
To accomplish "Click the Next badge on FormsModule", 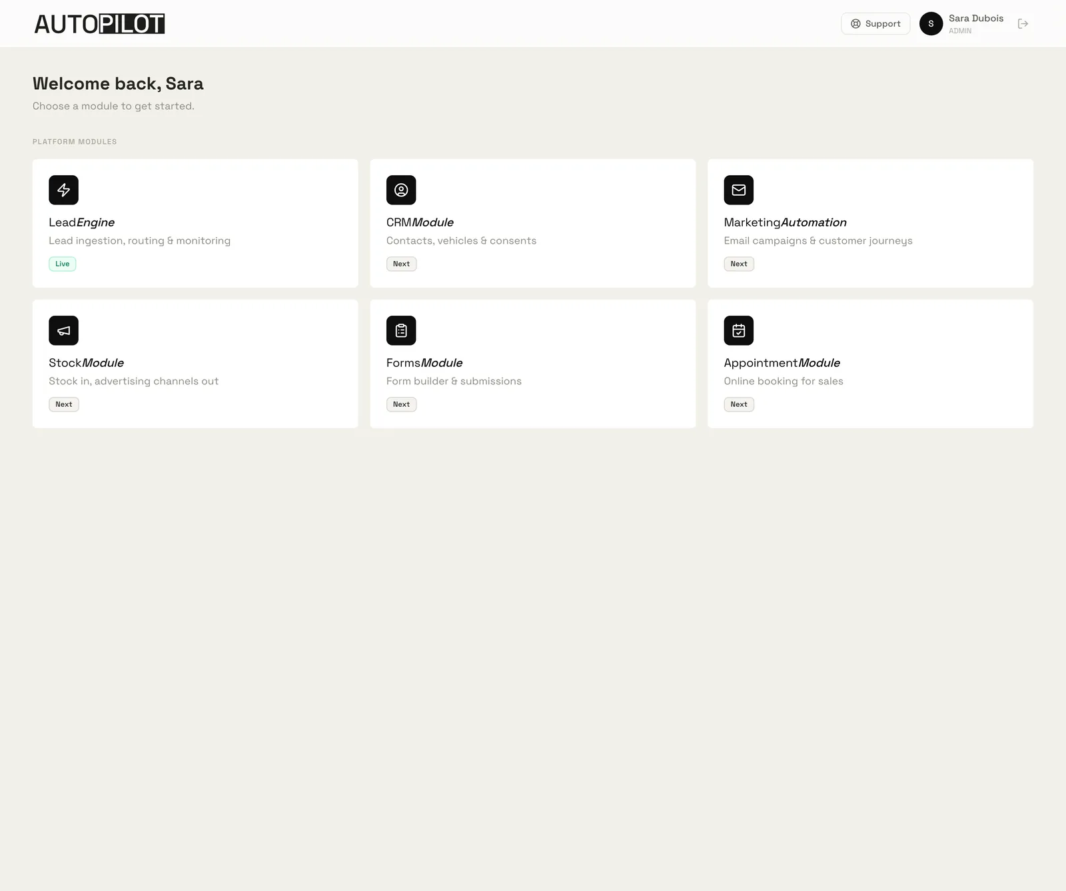I will (x=401, y=404).
